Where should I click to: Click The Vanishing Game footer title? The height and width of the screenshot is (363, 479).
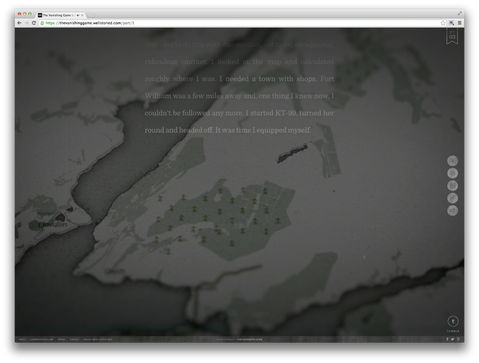[x=249, y=339]
